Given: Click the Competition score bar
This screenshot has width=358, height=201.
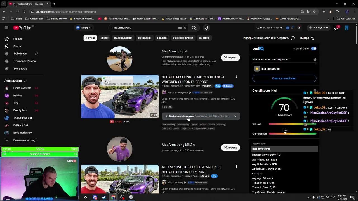Looking at the screenshot, I should (x=293, y=134).
